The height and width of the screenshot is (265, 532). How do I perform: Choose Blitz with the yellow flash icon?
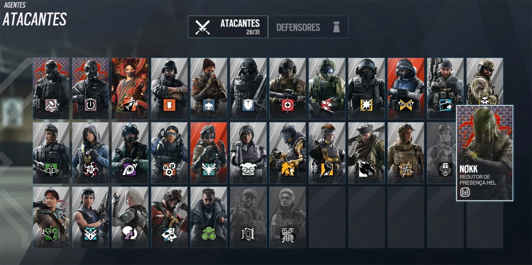click(x=366, y=89)
